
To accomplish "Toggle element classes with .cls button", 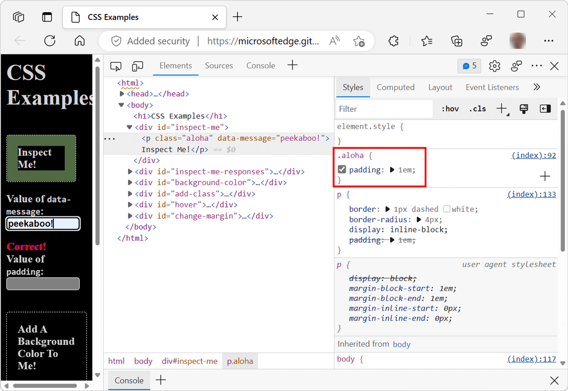I will 477,109.
